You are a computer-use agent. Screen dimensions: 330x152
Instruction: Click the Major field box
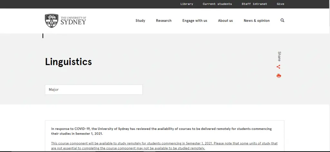tap(93, 89)
